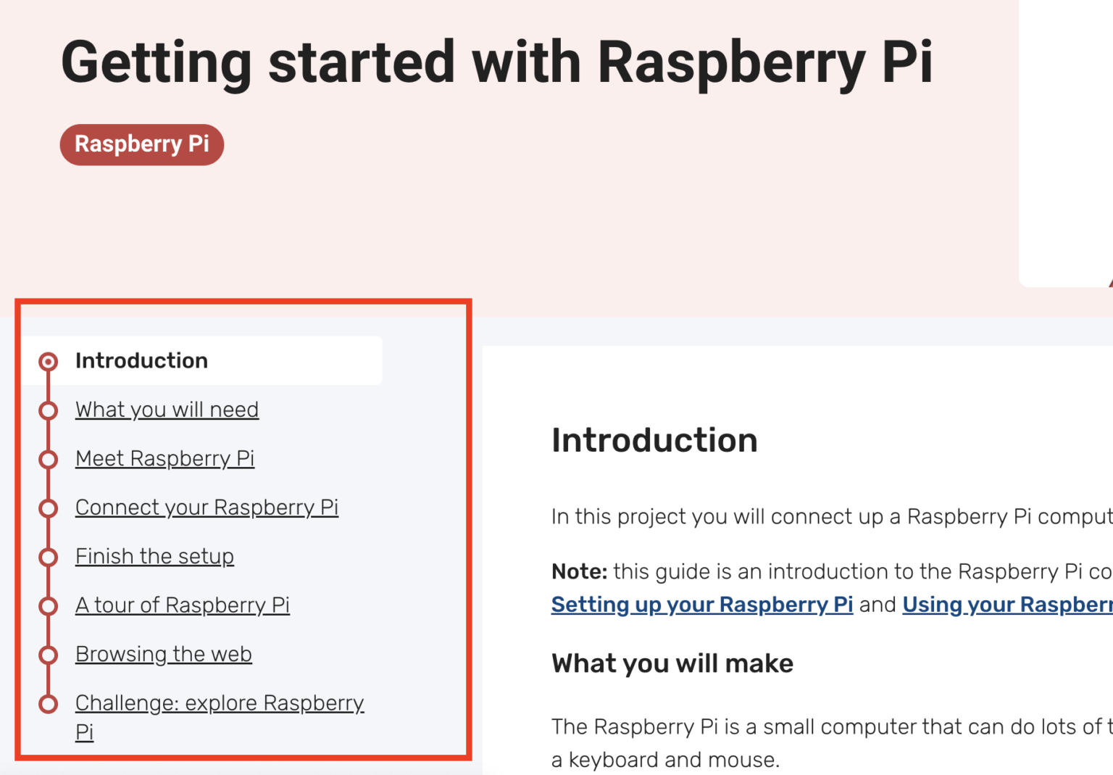
Task: Open "A tour of Raspberry Pi"
Action: click(183, 605)
